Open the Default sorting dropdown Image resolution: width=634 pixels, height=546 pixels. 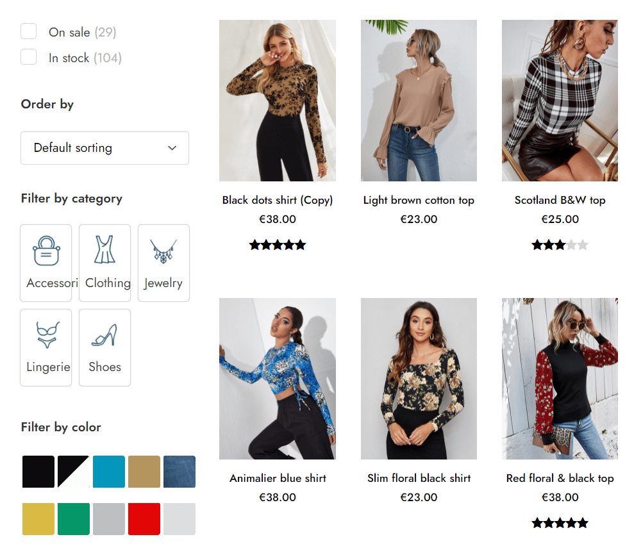[104, 148]
